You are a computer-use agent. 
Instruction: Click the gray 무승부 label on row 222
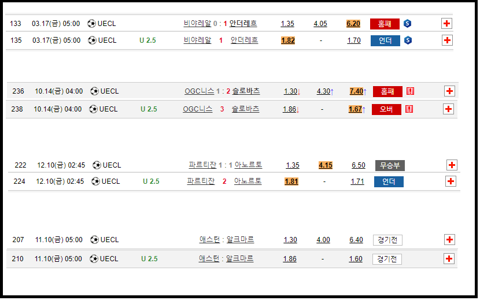tap(390, 165)
